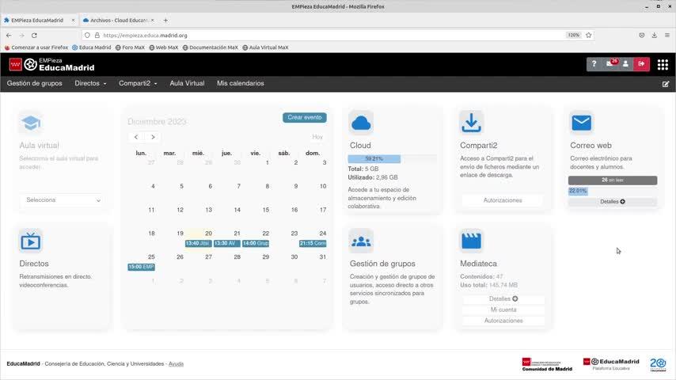This screenshot has height=380, width=676.
Task: Open Aula Virtual menu item
Action: tap(187, 83)
